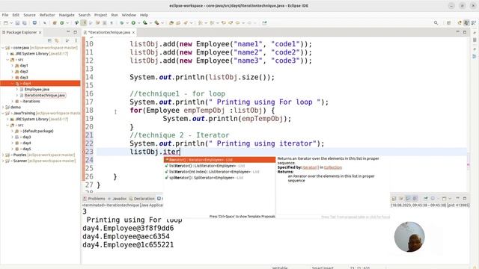Minimize the editor area
Screen dimensions: 479x269
(457, 32)
